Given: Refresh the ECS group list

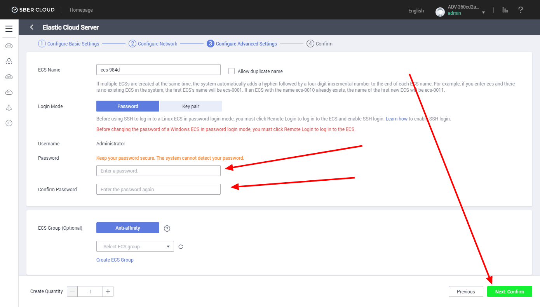Looking at the screenshot, I should [x=181, y=247].
